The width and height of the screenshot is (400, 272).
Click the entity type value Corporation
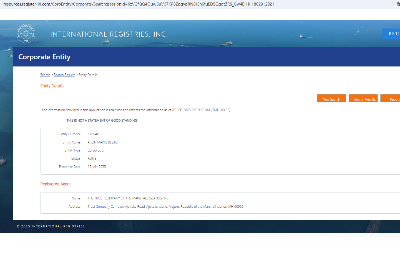click(96, 150)
